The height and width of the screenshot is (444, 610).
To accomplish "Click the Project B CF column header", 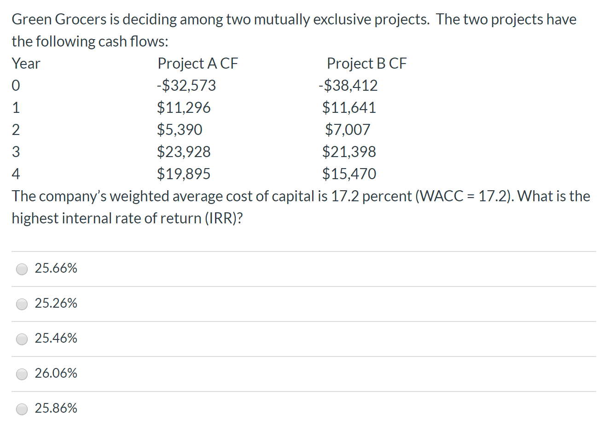I will click(367, 63).
